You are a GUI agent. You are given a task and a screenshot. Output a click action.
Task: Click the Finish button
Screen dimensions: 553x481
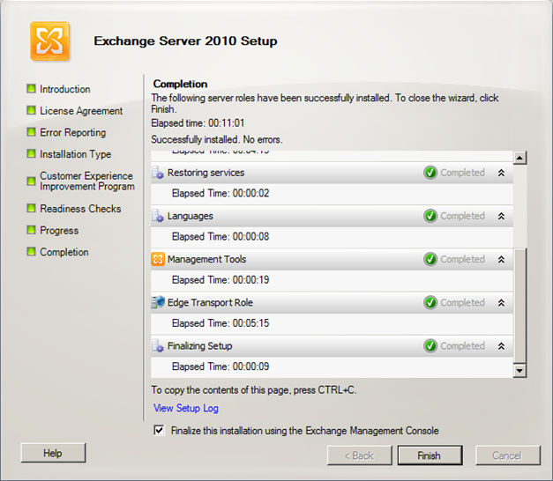point(430,455)
